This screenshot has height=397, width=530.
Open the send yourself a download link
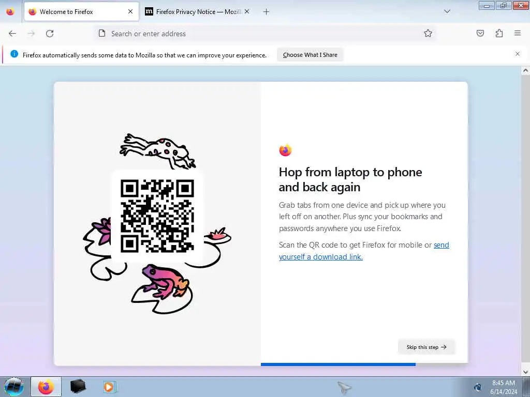click(x=364, y=251)
